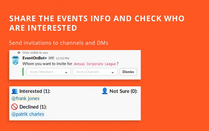Screen dimensions: 209x131
Task: Click the green attachment bar beside dropdowns
Action: tap(23, 72)
